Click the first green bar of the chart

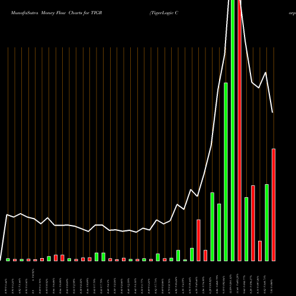[x=8, y=259]
